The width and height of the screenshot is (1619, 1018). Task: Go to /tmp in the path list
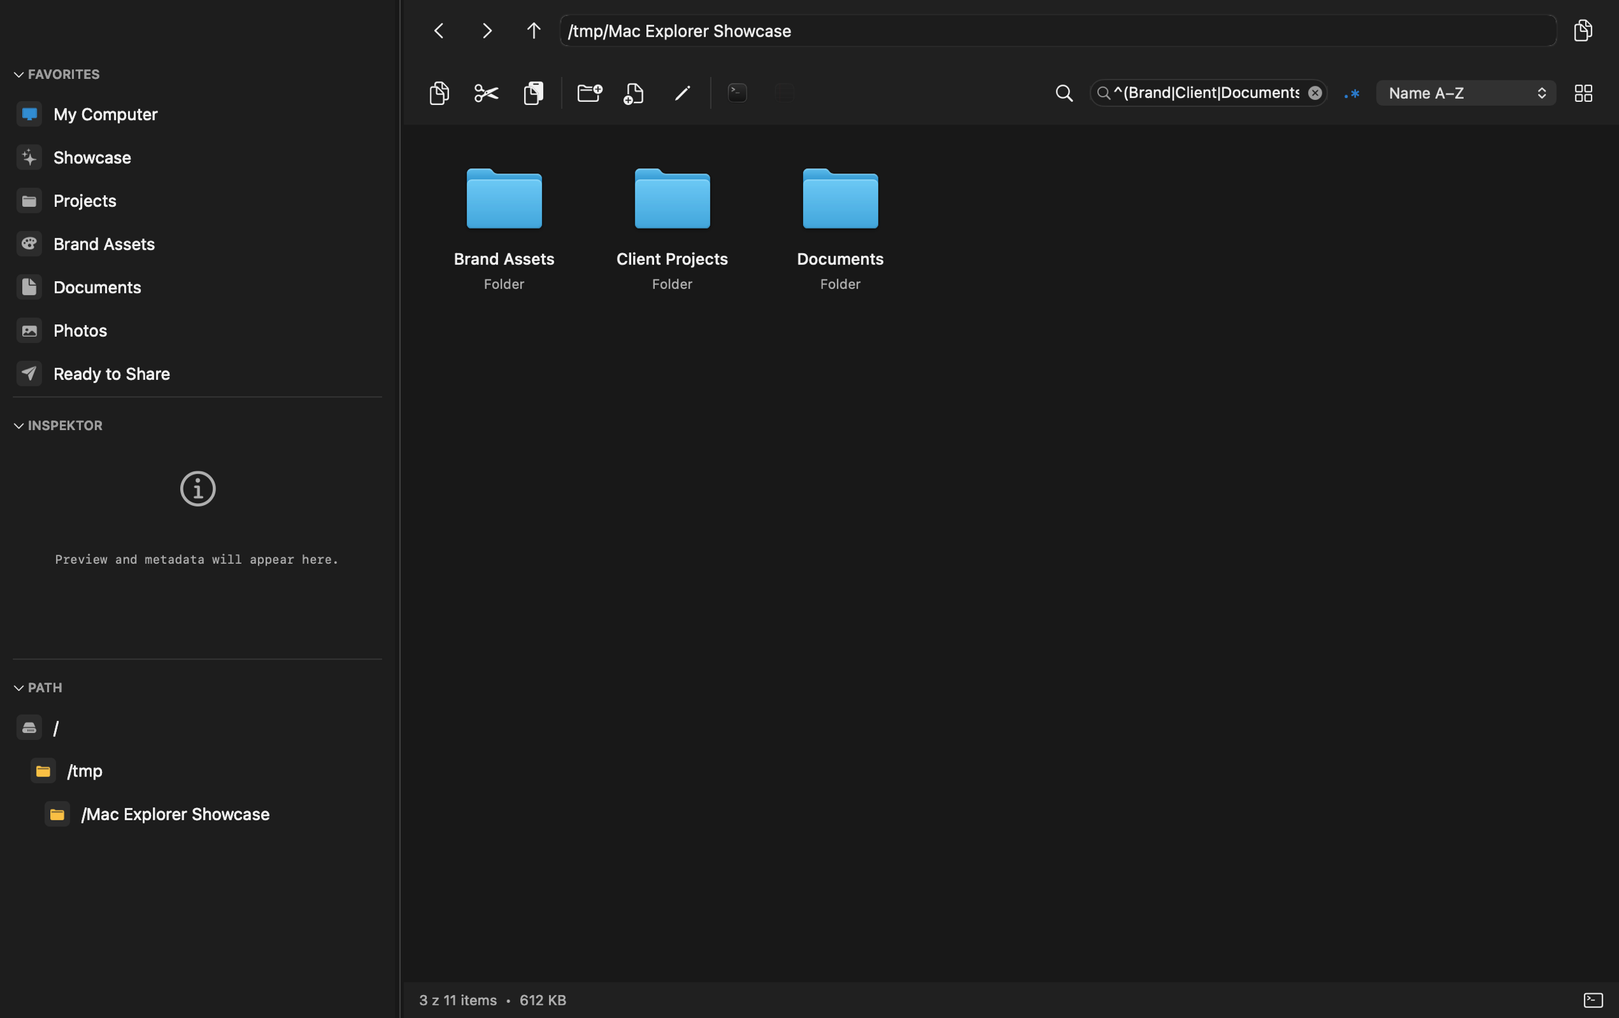tap(85, 771)
